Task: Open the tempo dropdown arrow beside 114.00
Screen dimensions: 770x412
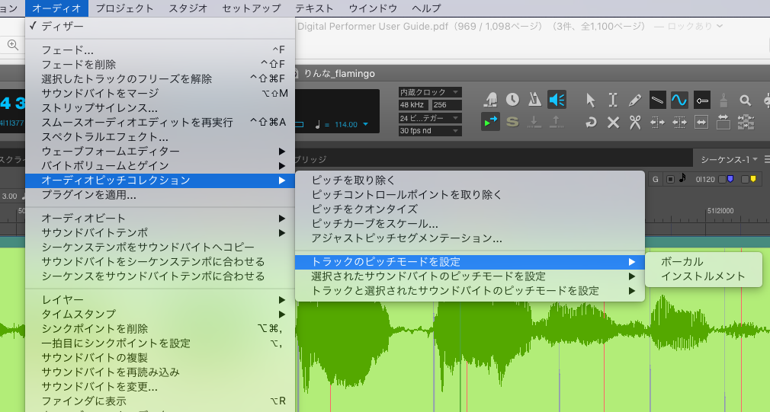Action: [365, 125]
